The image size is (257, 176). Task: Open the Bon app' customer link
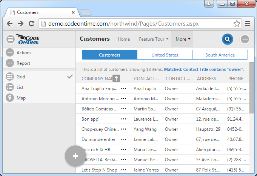click(90, 119)
